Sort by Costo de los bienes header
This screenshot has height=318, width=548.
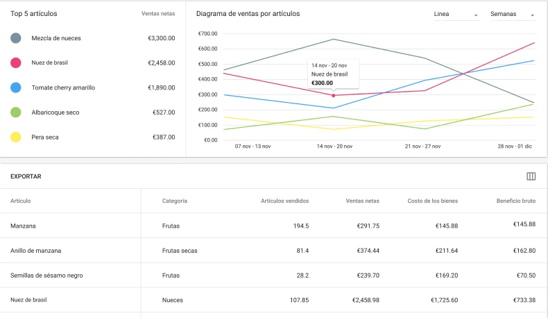point(432,201)
